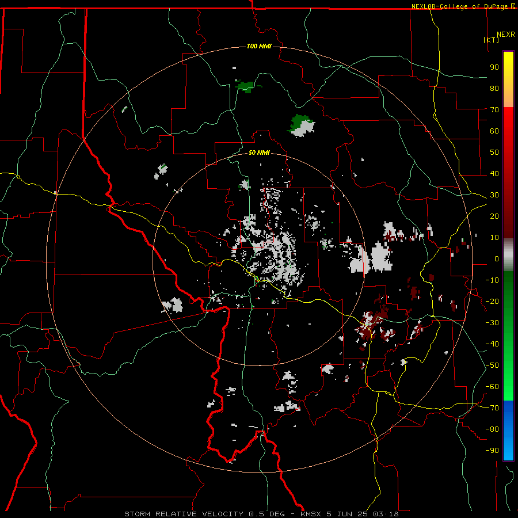The height and width of the screenshot is (518, 518).
Task: Click the NEXLAB-College of DuPage credit text
Action: (463, 6)
